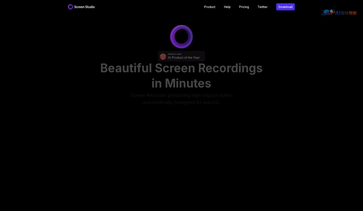Switch to the Pricing section
The width and height of the screenshot is (363, 211).
point(244,7)
